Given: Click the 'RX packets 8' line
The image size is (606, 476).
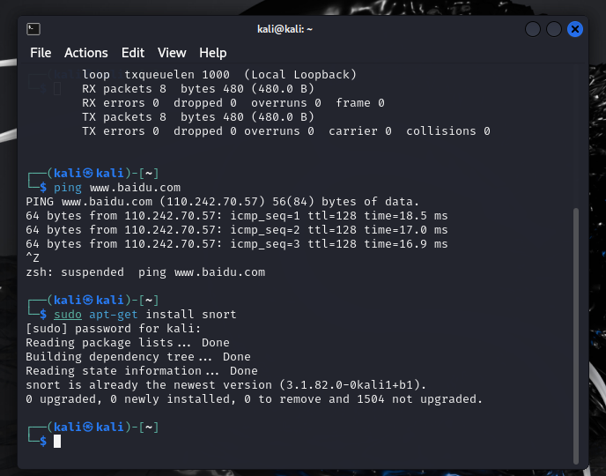Looking at the screenshot, I should (x=198, y=89).
